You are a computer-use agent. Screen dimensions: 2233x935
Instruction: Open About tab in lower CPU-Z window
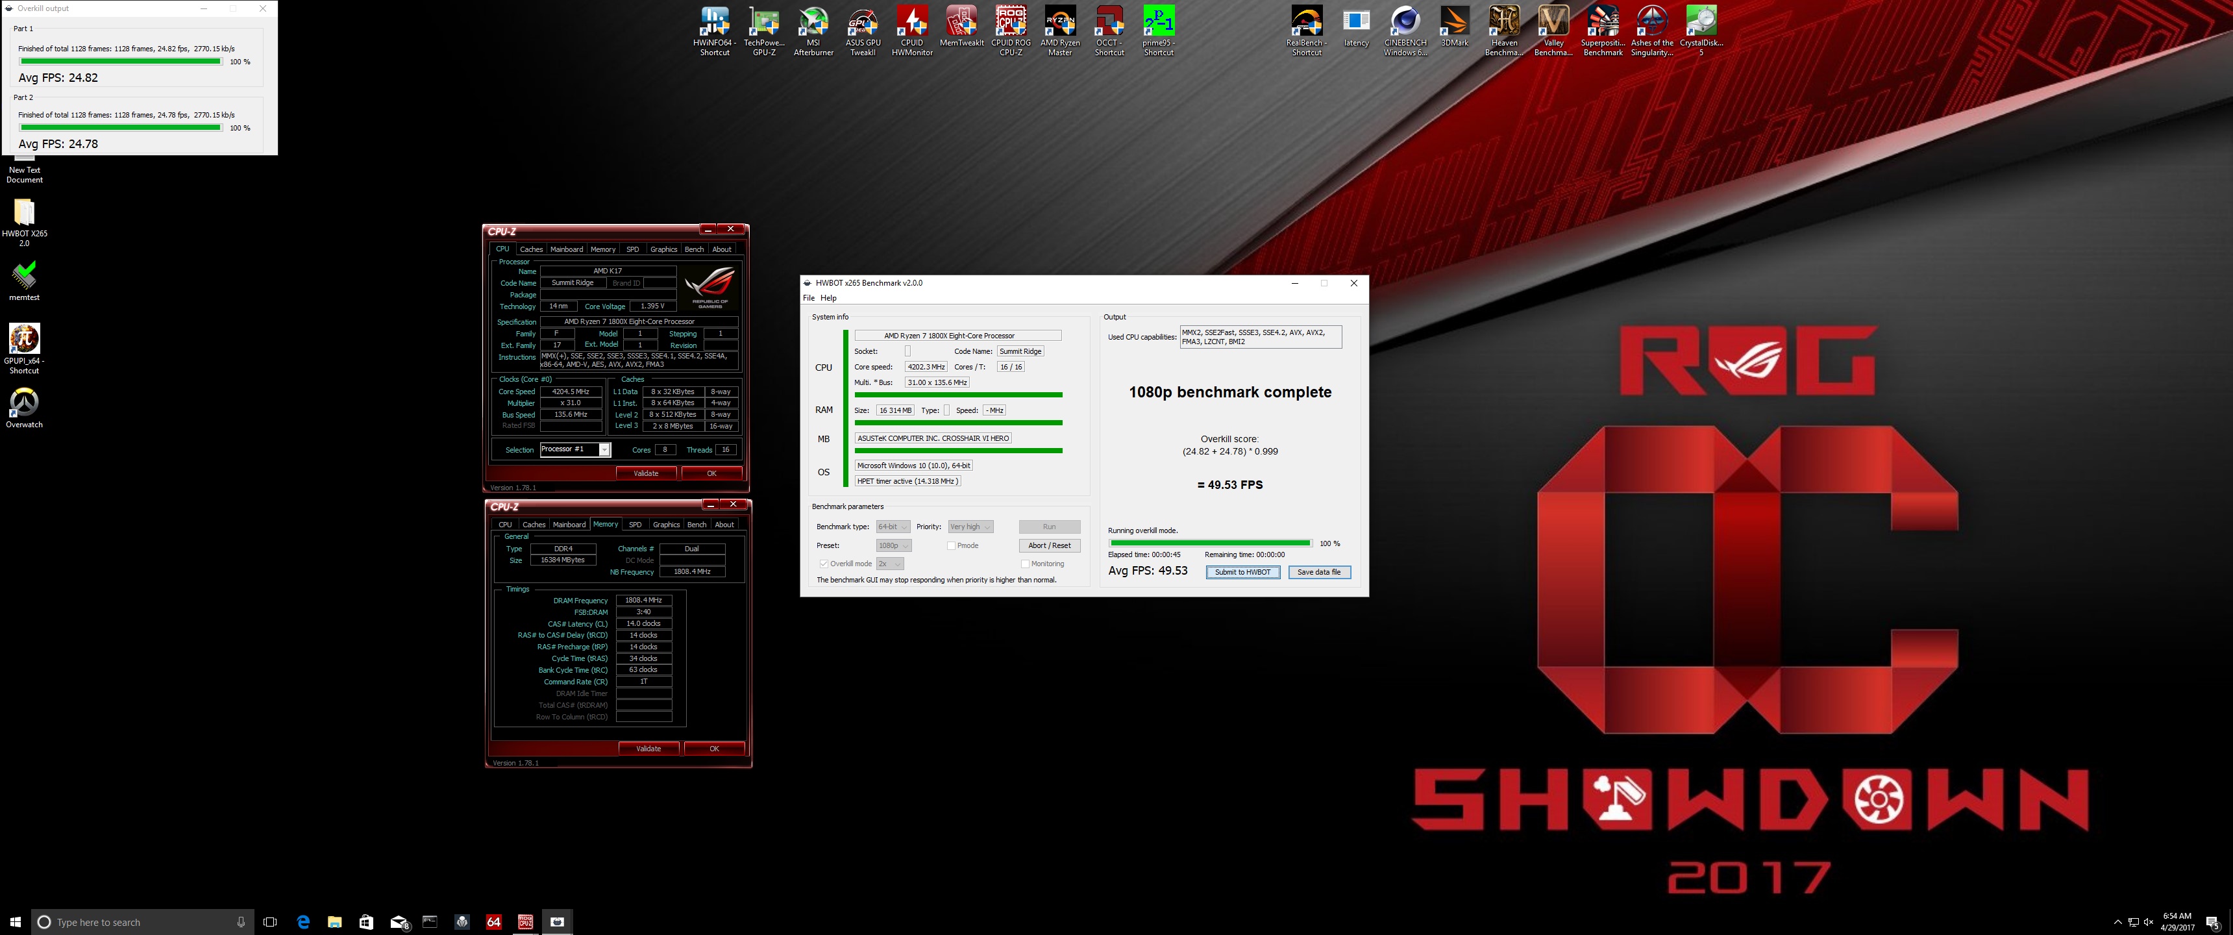724,525
